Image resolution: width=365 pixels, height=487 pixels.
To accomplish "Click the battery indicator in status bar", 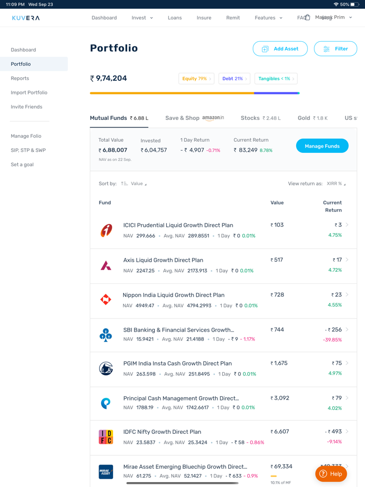I will tap(355, 4).
